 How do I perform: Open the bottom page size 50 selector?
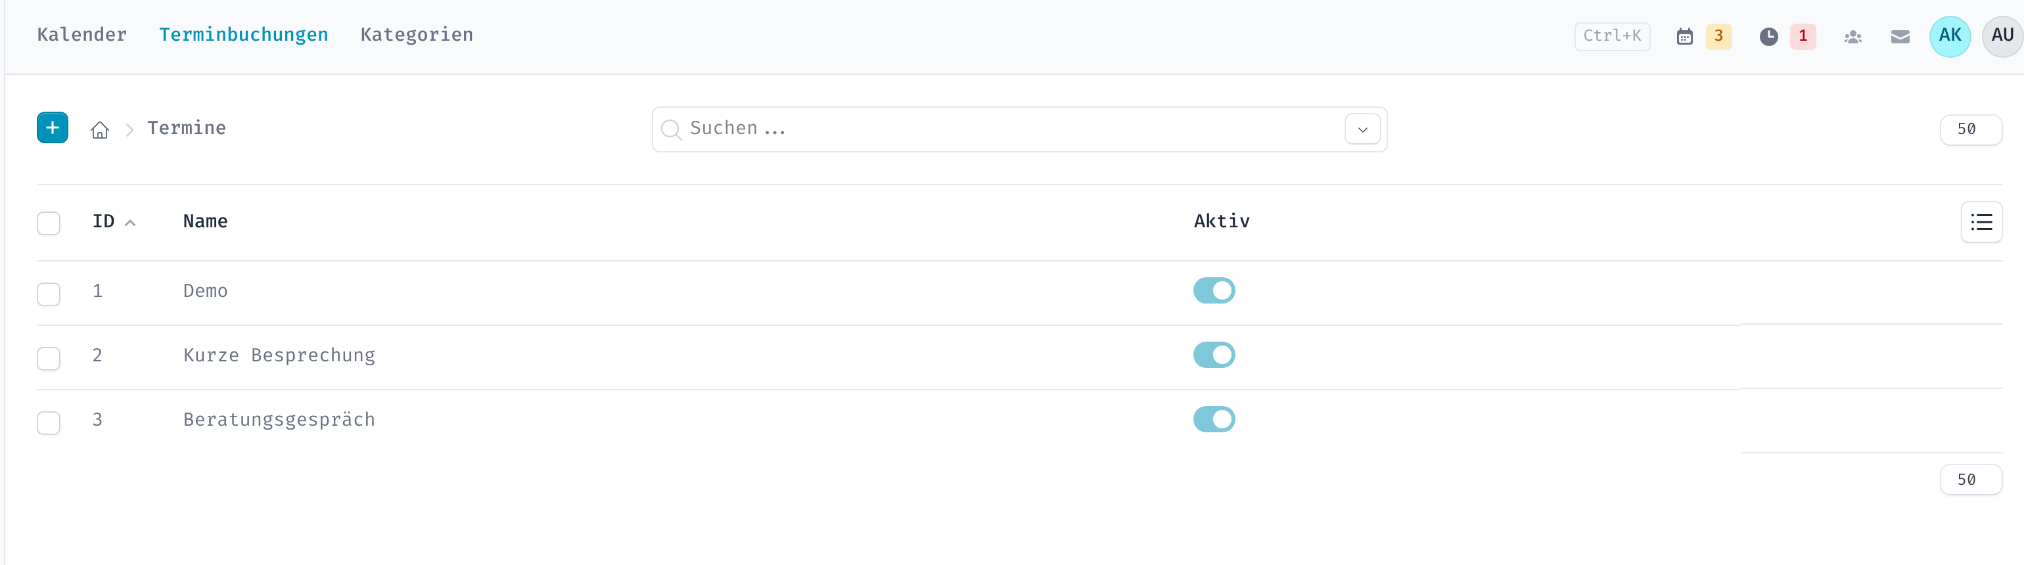pos(1971,480)
